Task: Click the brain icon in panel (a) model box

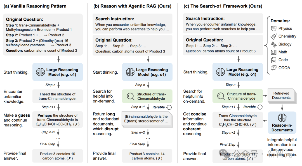Action: coord(41,72)
